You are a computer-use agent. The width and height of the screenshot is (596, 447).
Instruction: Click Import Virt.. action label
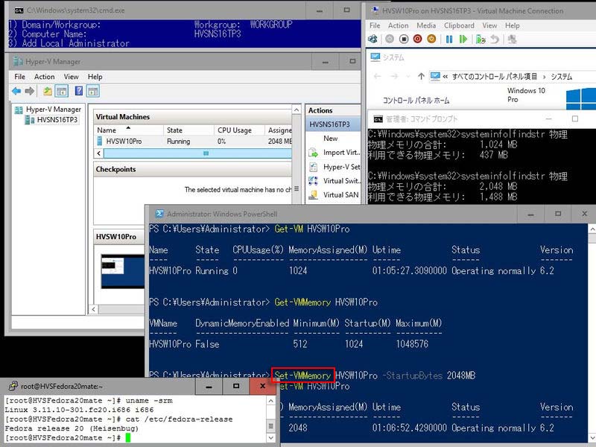(341, 153)
